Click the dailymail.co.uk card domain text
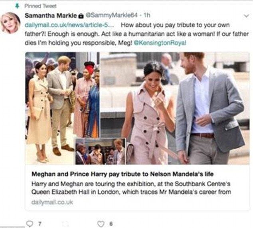The image size is (253, 228). pyautogui.click(x=52, y=202)
